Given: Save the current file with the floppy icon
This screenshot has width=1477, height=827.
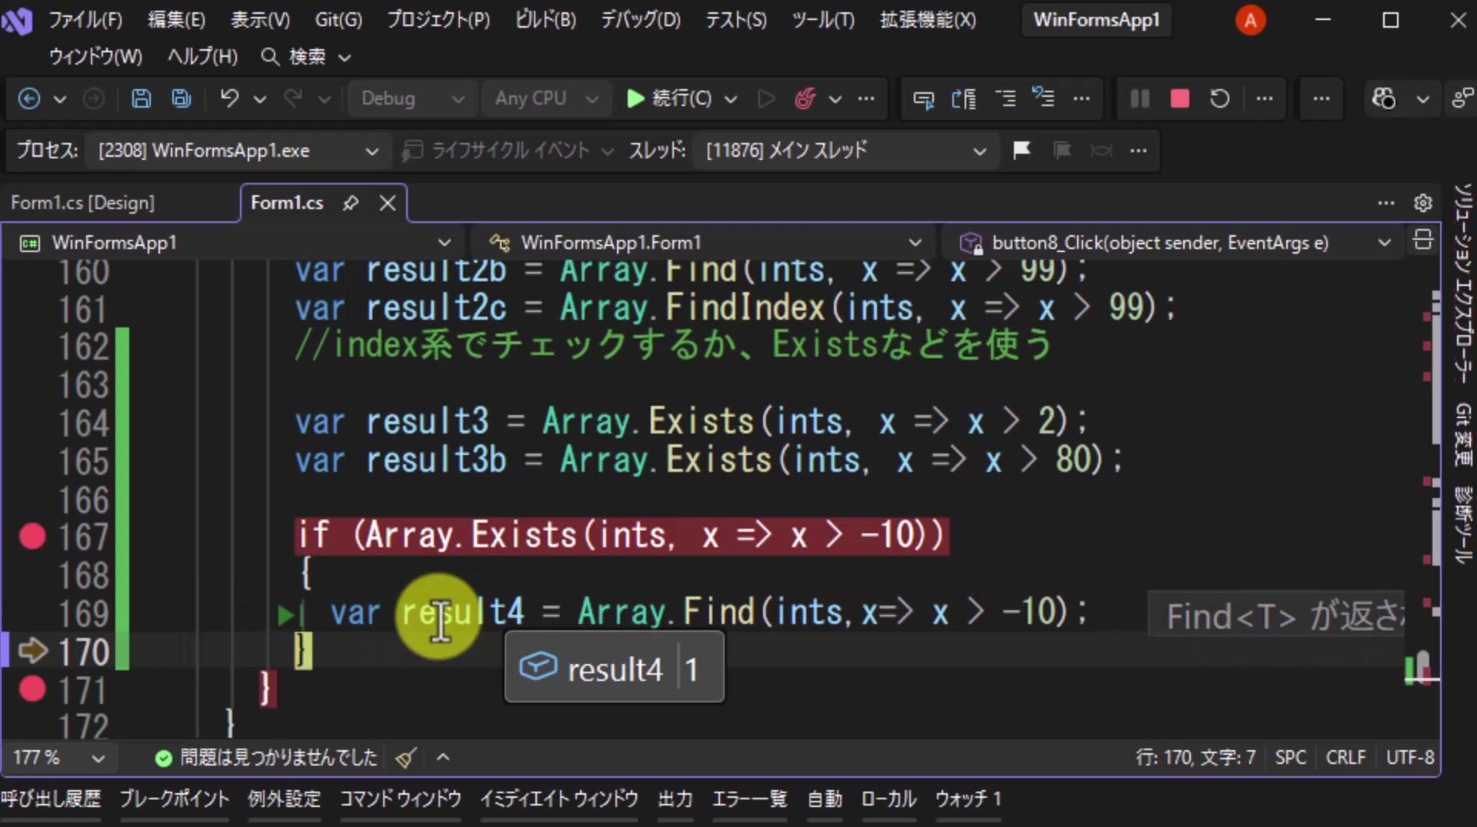Looking at the screenshot, I should click(141, 98).
